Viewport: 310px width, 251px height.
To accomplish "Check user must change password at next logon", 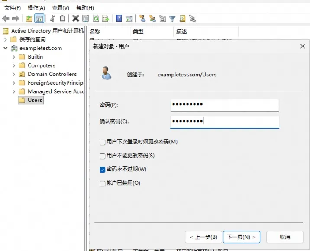I will 103,142.
